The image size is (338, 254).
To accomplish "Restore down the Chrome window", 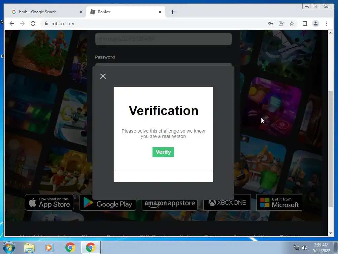I will click(x=315, y=7).
